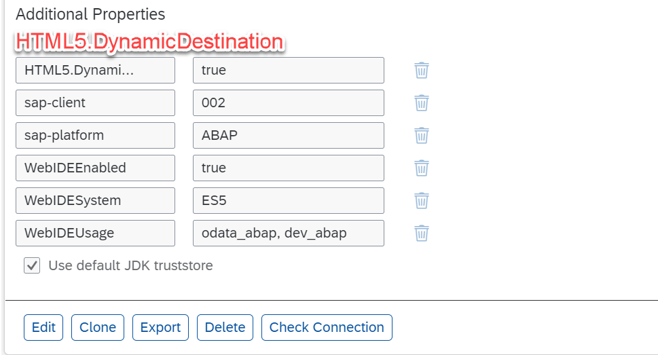
Task: Export the destination configuration
Action: click(x=160, y=327)
